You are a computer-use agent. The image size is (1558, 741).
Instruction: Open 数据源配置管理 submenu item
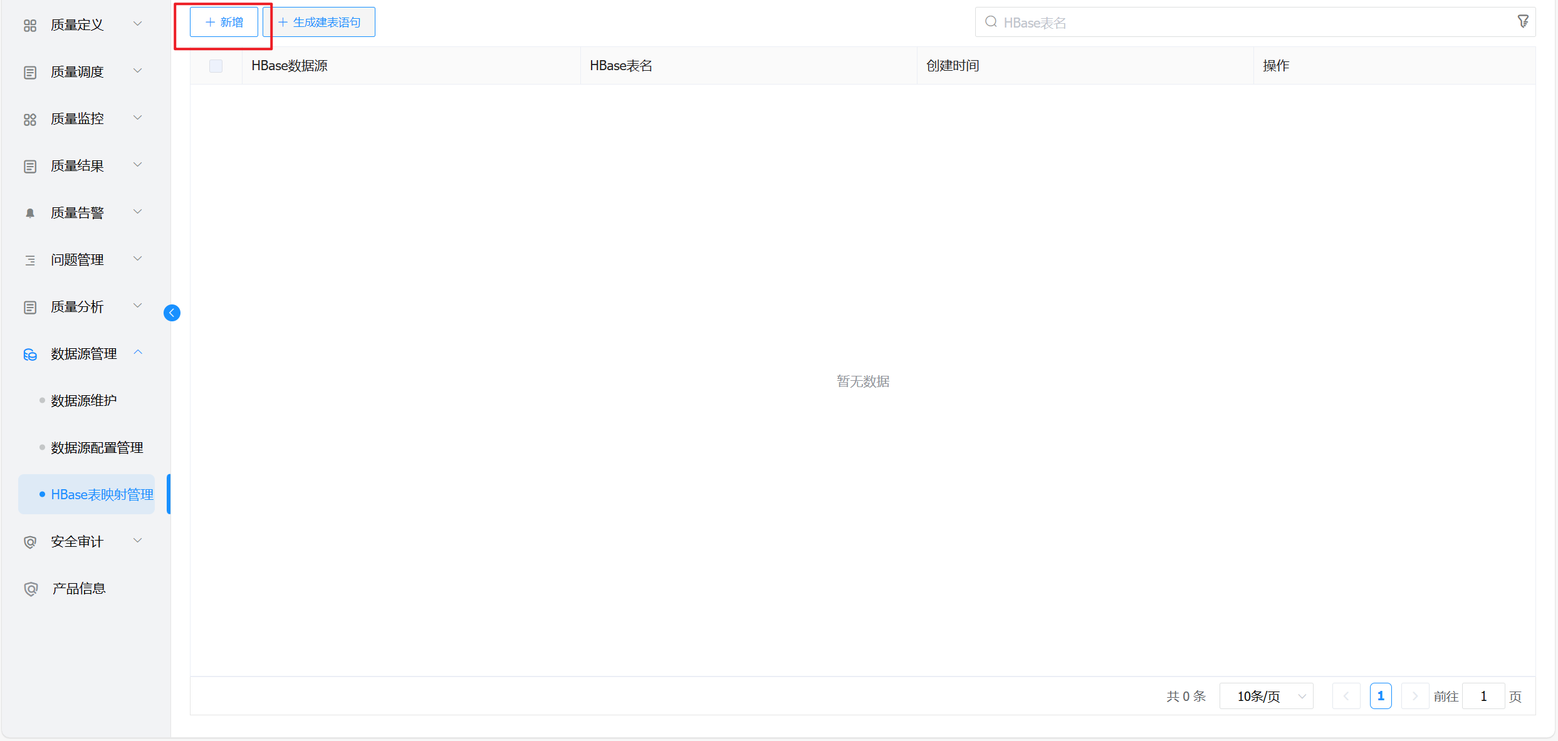pyautogui.click(x=97, y=448)
